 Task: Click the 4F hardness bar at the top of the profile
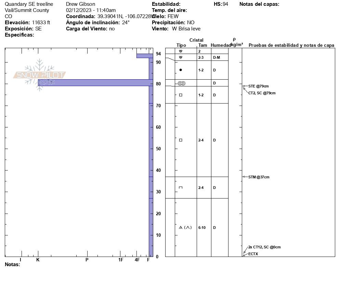pos(144,56)
